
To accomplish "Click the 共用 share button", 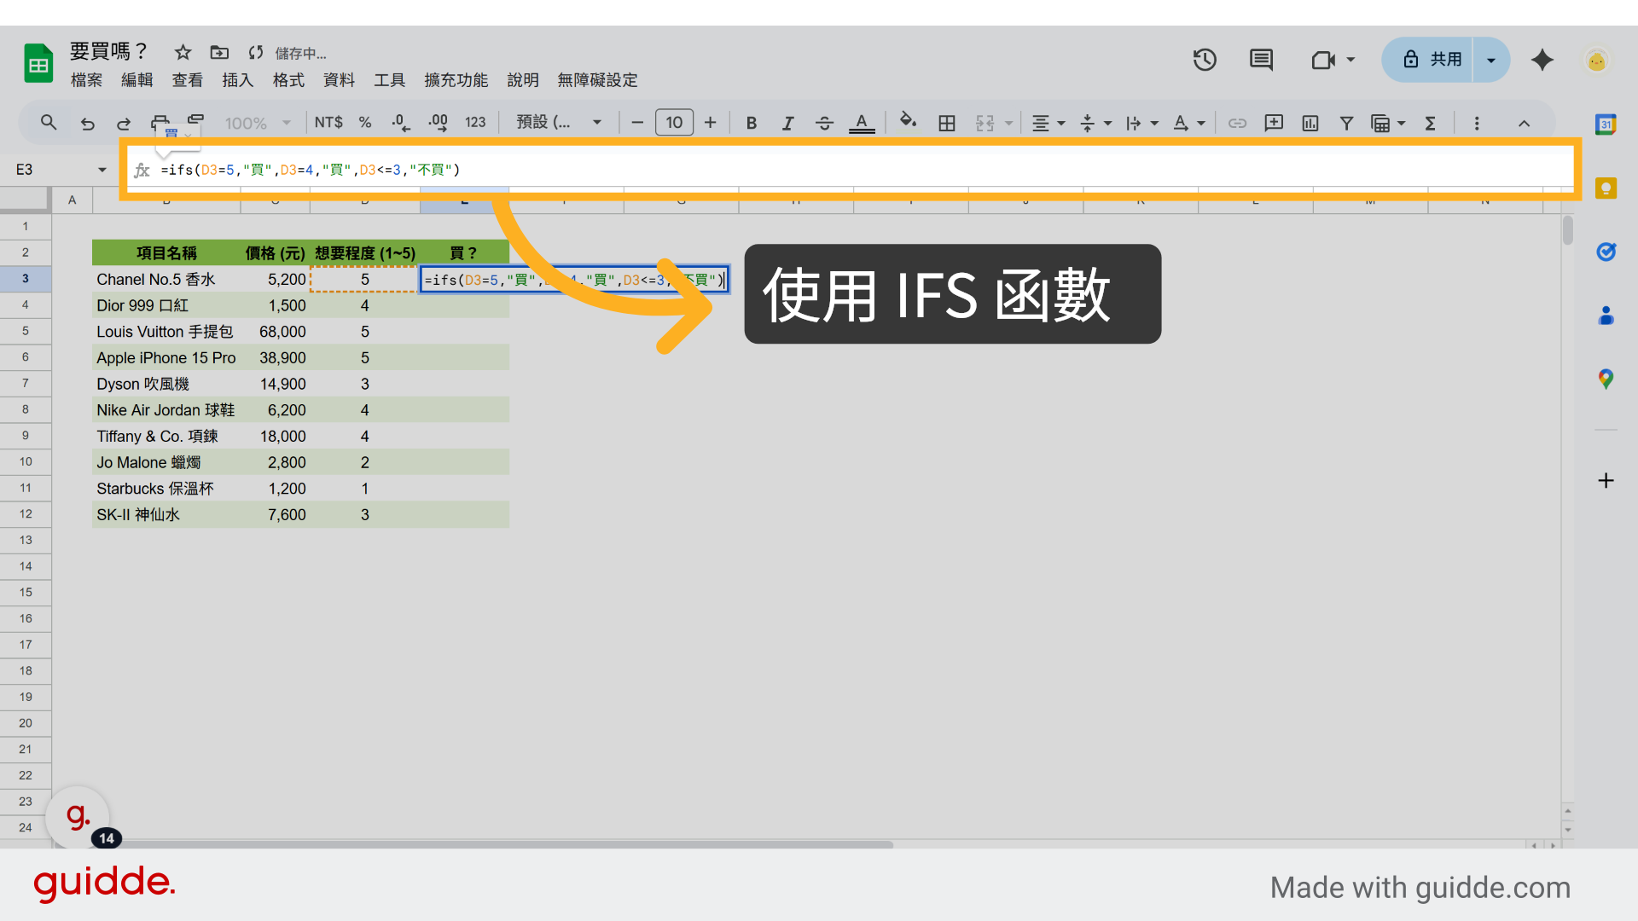I will 1432,60.
